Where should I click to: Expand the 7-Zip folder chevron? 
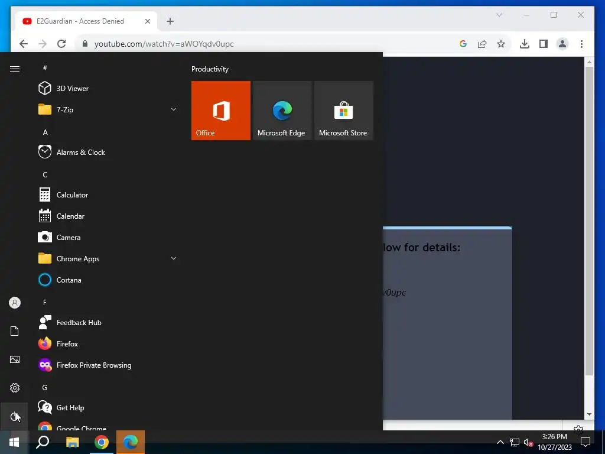pyautogui.click(x=174, y=109)
